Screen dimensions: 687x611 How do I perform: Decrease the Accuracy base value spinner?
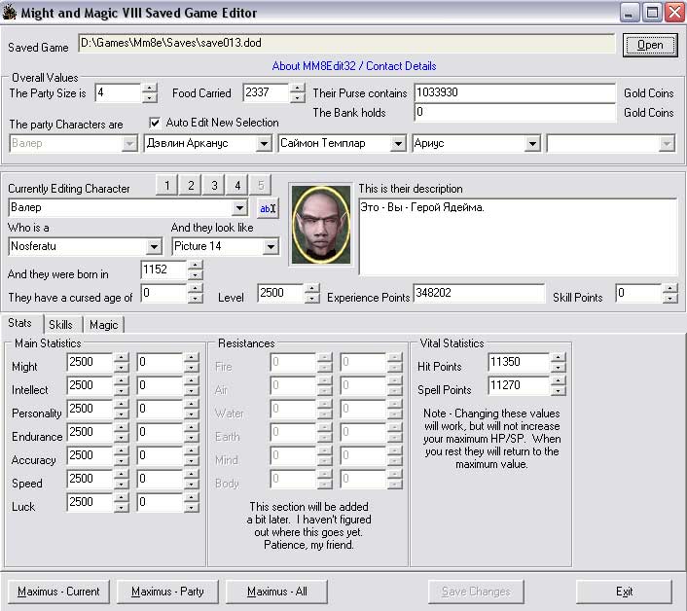coord(121,461)
